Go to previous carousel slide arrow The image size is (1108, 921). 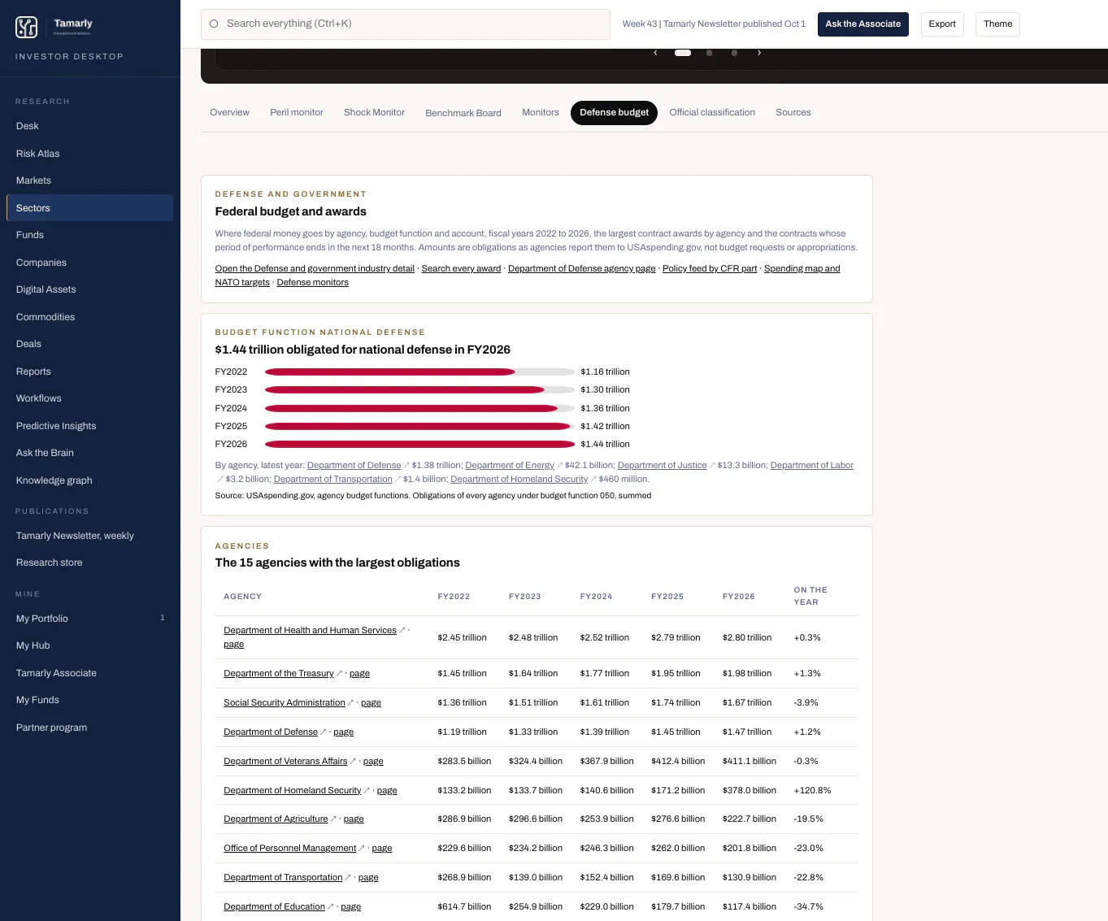[655, 53]
